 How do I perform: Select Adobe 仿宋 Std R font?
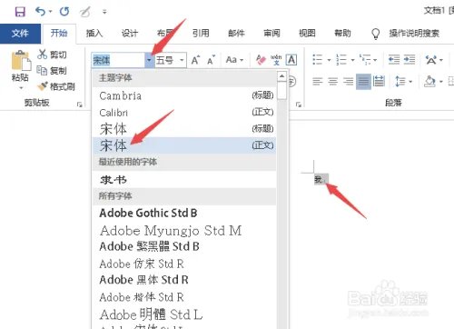pyautogui.click(x=184, y=264)
